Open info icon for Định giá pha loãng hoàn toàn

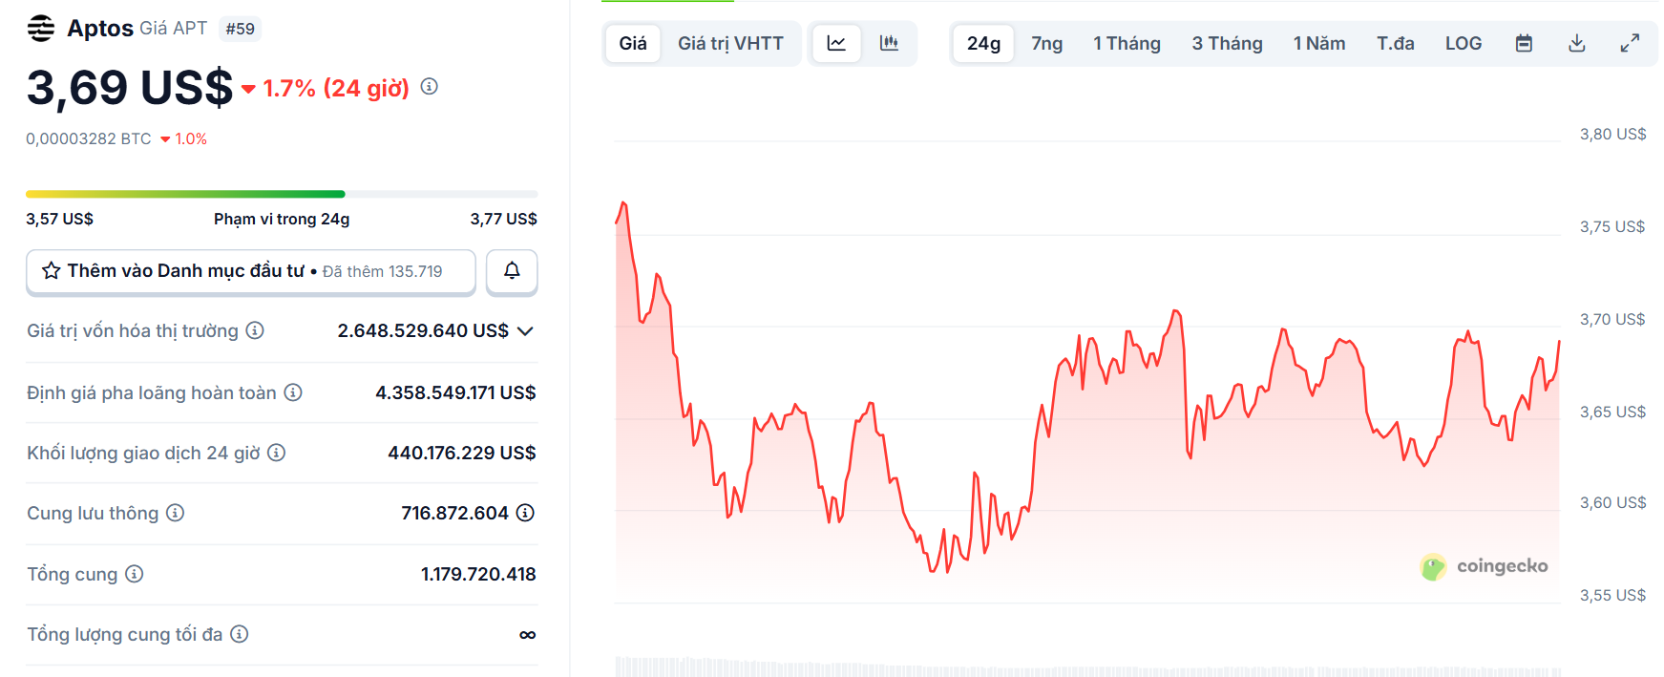(x=293, y=392)
